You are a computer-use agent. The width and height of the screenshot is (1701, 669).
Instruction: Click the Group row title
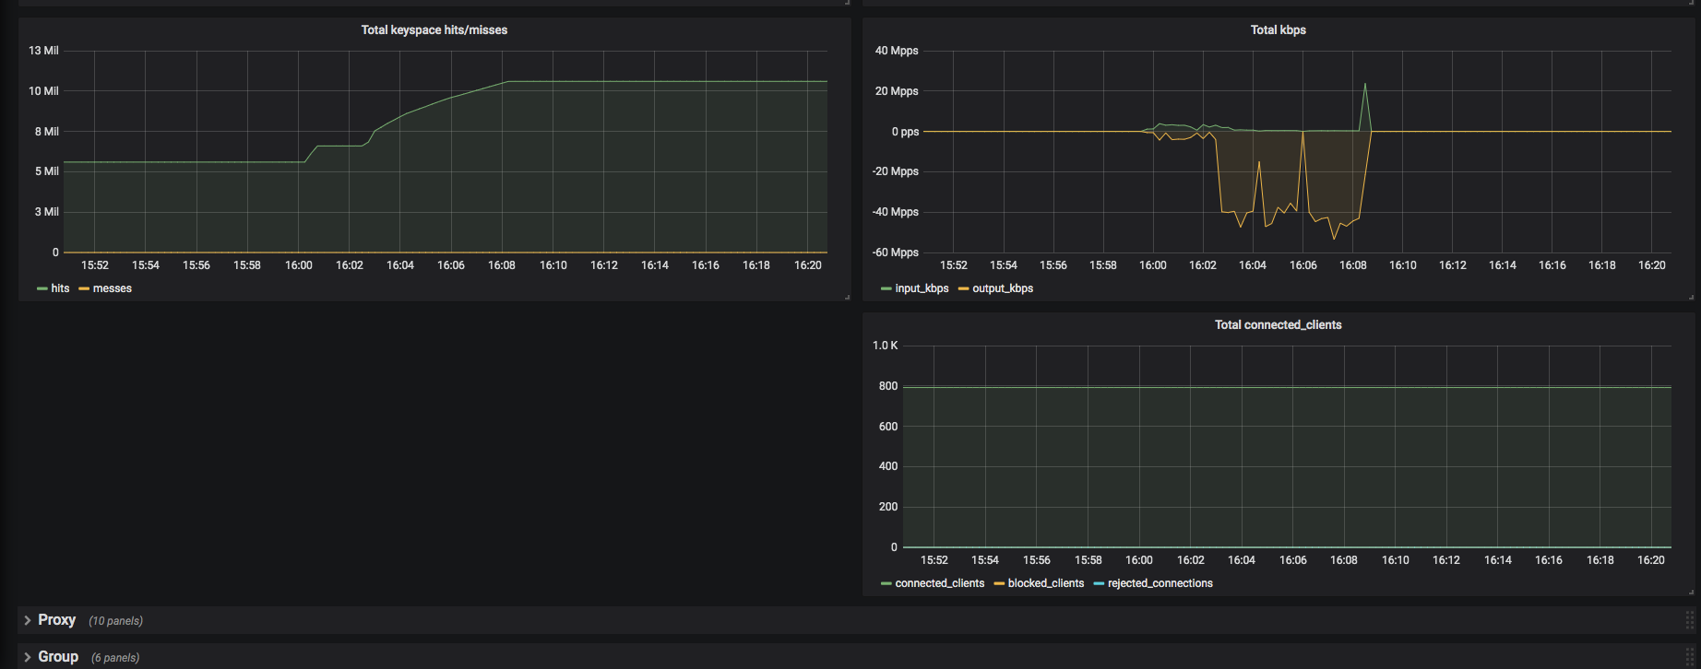[x=58, y=657]
